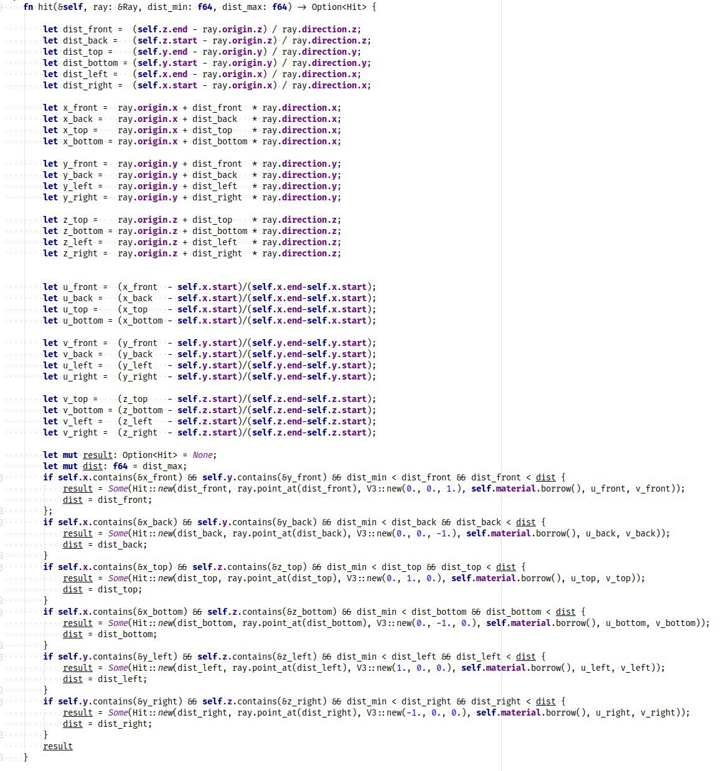Click x_top in its let declaration
Screen dimensions: 722x771
[75, 130]
